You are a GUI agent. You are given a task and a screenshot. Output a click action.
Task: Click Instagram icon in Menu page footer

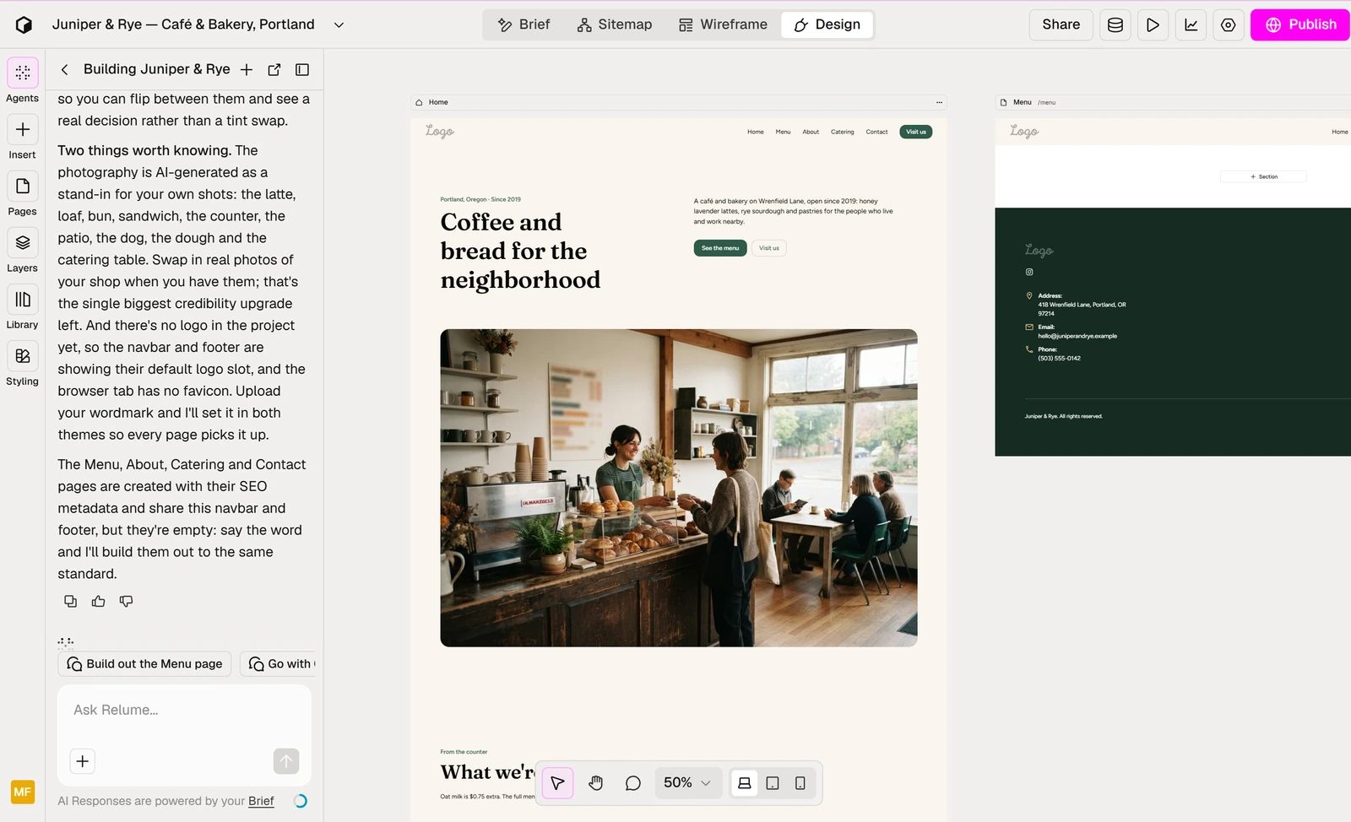tap(1029, 272)
